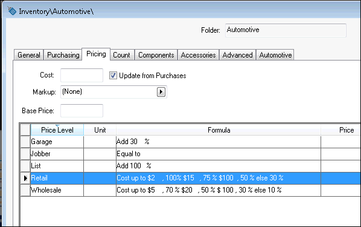Click the Markup dropdown arrow button

coord(161,92)
